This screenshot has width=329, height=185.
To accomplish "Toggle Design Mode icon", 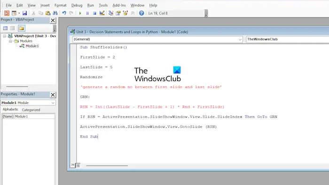I will pyautogui.click(x=102, y=13).
